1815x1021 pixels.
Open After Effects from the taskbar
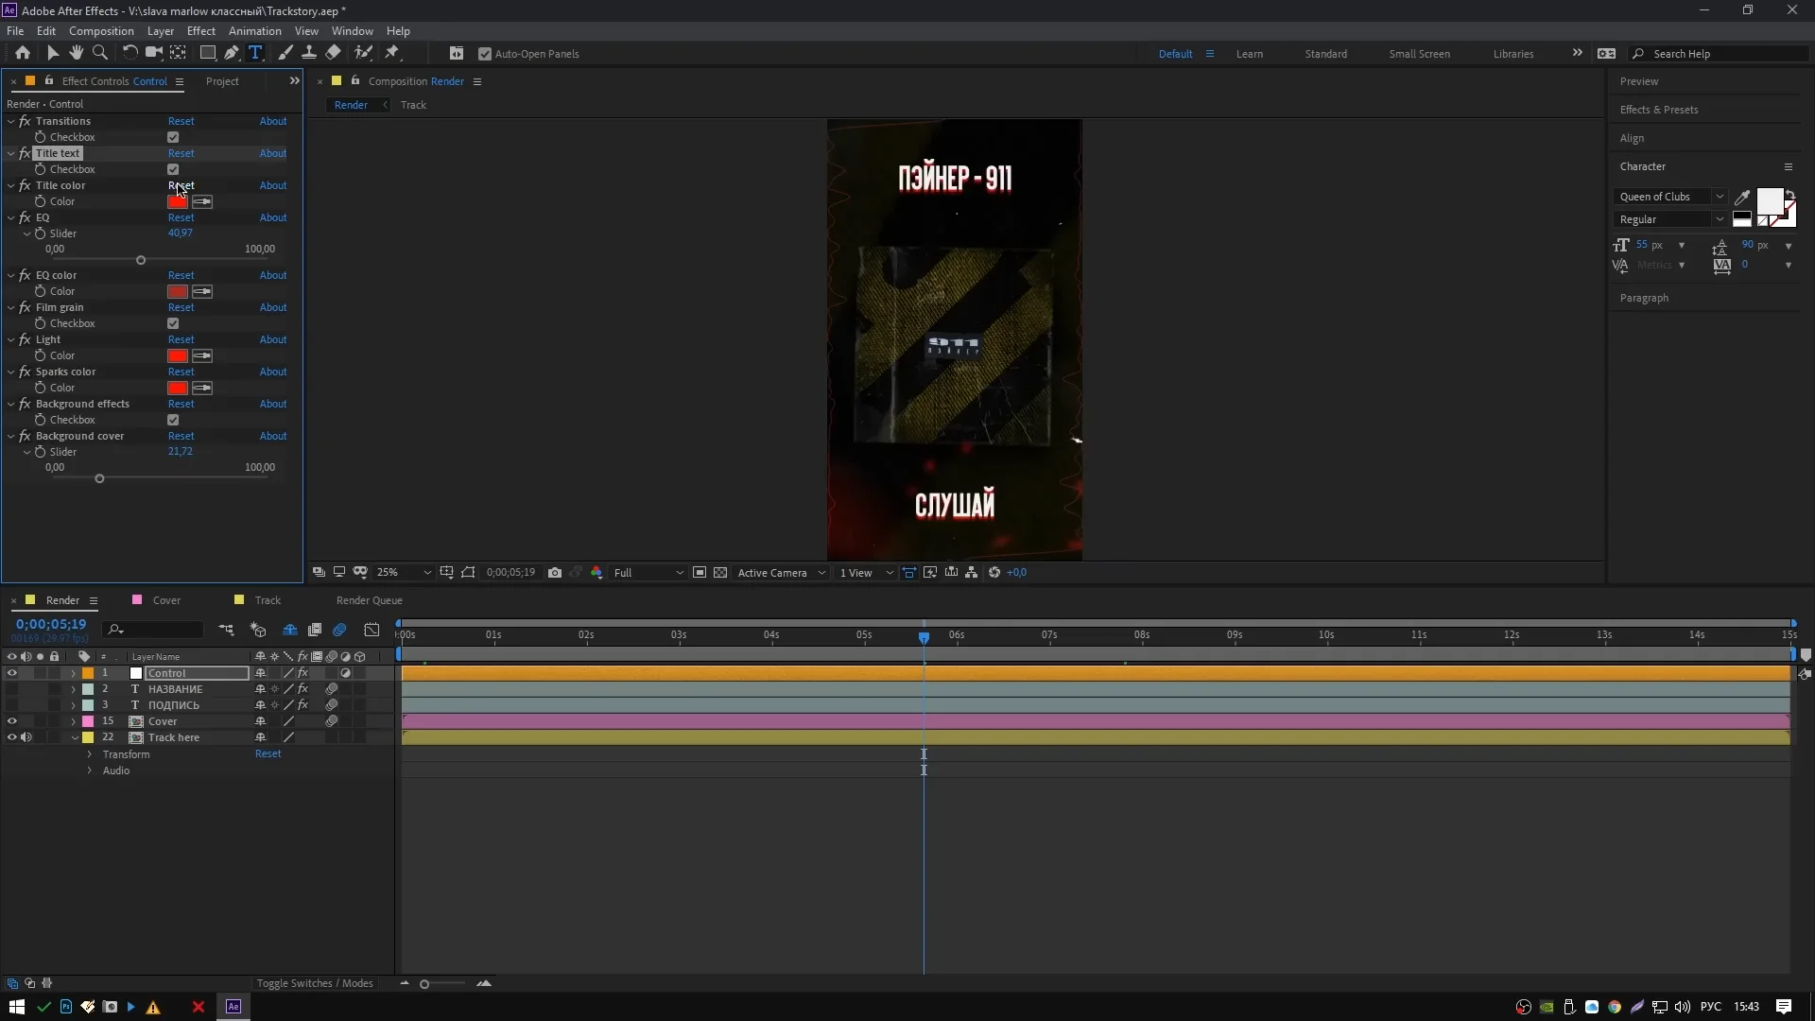pos(233,1007)
